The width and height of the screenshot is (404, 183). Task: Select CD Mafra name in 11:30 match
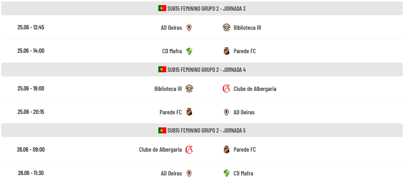(243, 173)
